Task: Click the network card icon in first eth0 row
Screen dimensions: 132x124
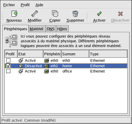Action: 46,60
